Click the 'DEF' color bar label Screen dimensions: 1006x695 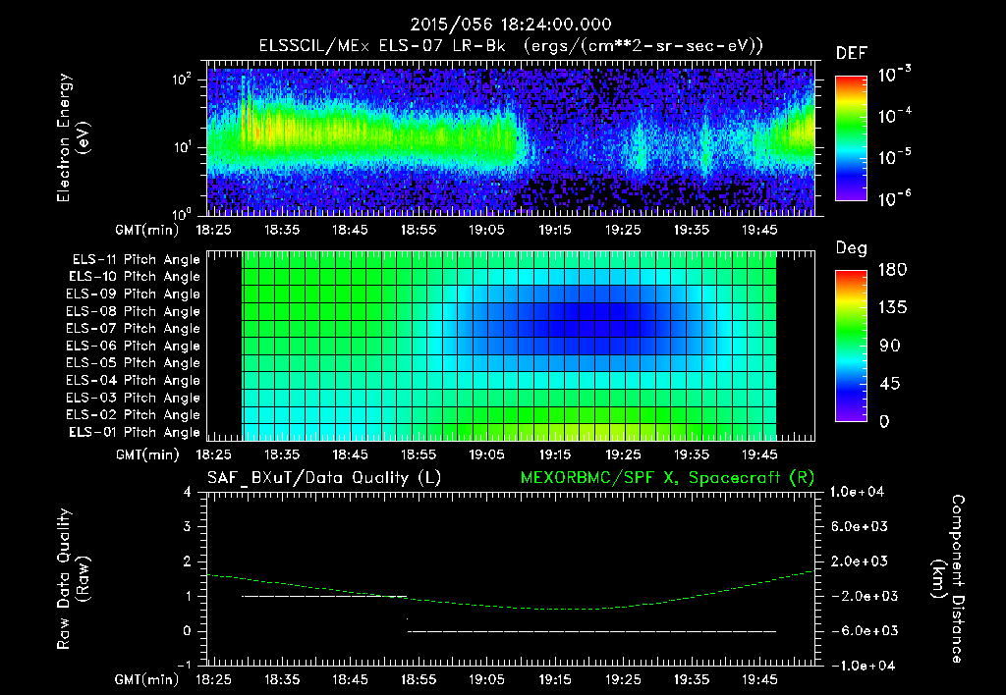pos(851,54)
